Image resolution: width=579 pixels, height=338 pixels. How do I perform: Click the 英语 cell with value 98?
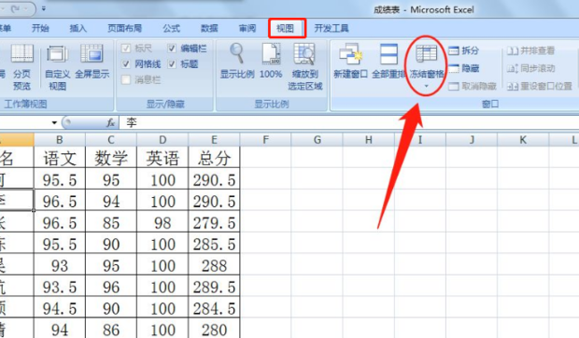(162, 222)
